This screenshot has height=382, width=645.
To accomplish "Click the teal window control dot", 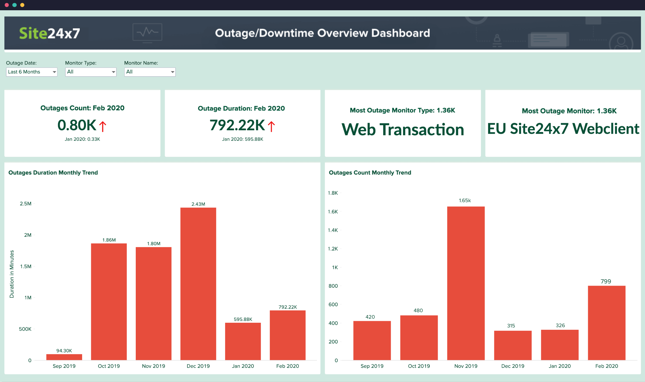I will [14, 5].
